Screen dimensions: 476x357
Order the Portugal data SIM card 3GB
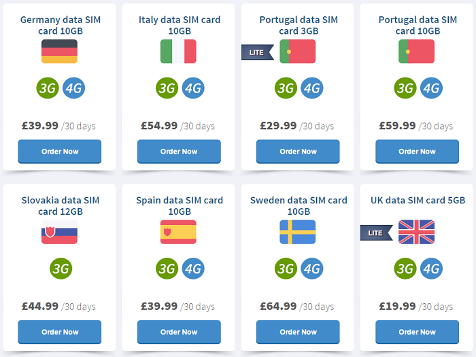tap(298, 152)
